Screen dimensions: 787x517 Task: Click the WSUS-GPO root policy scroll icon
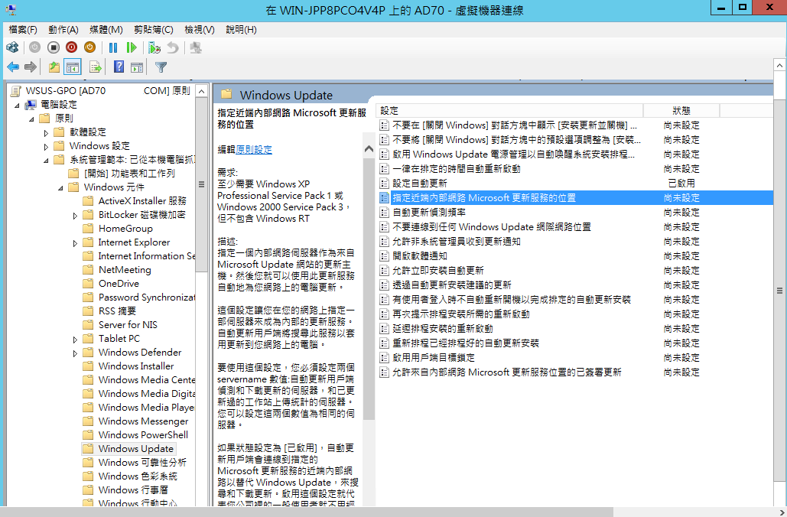pos(16,91)
